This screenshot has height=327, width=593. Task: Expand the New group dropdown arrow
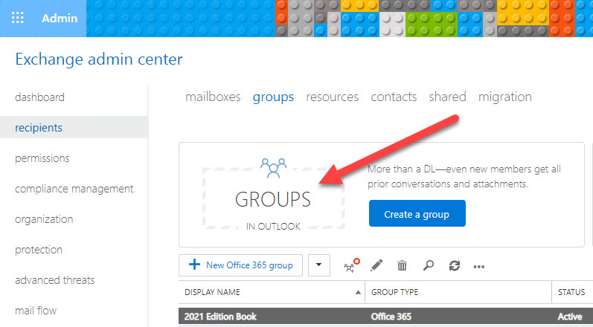point(318,265)
